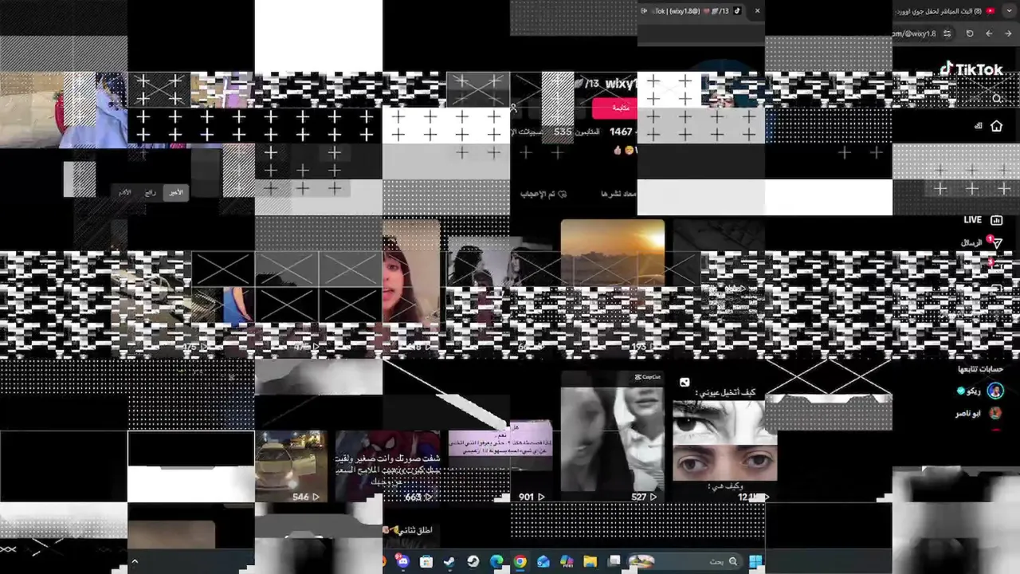Open Microsoft 365 Copilot taskbar icon

(567, 562)
